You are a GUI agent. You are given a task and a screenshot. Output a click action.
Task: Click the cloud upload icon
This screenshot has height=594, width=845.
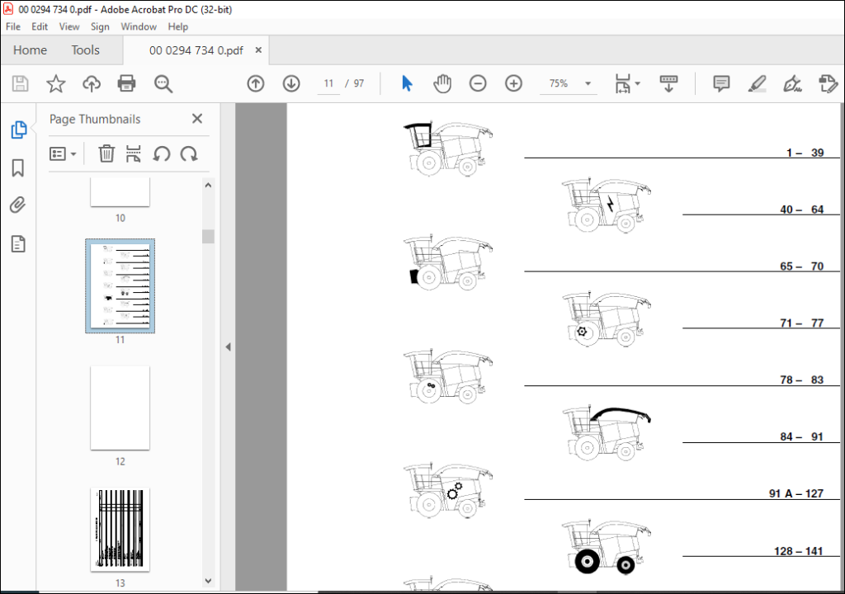[92, 83]
